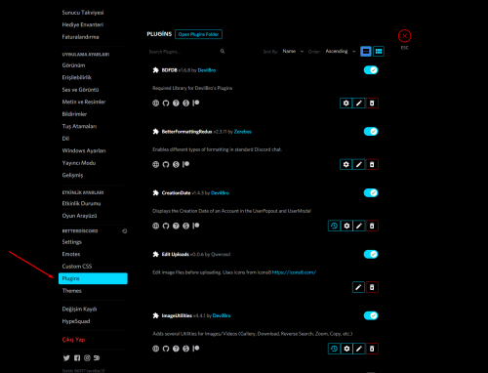Delete the BetterFormattingRedux plugin
The width and height of the screenshot is (488, 373).
coord(372,164)
